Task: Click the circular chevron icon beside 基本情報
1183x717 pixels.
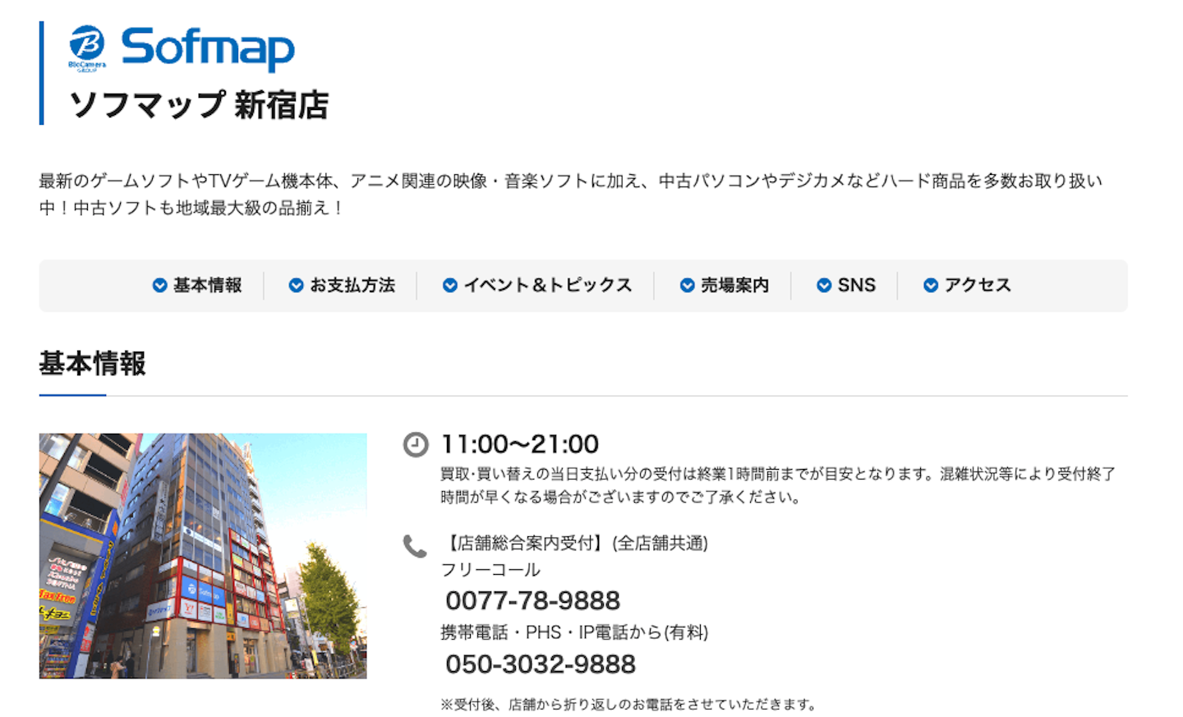Action: pos(158,285)
